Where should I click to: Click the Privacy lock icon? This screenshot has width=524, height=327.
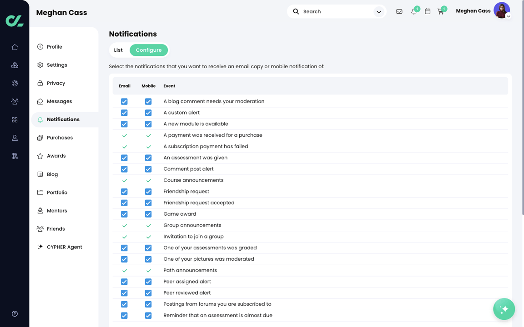40,83
